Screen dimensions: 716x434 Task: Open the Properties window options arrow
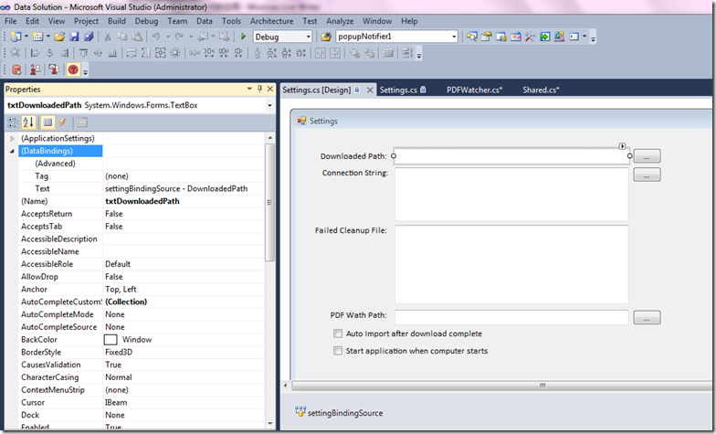[249, 89]
